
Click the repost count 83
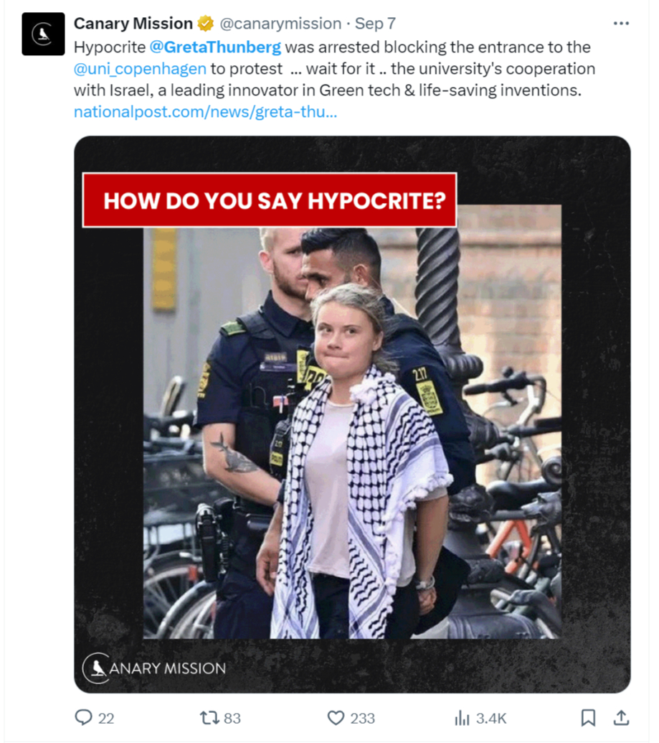tap(232, 719)
